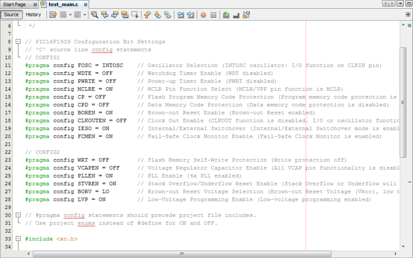Click line number 23 in the gutter

(x=8, y=160)
